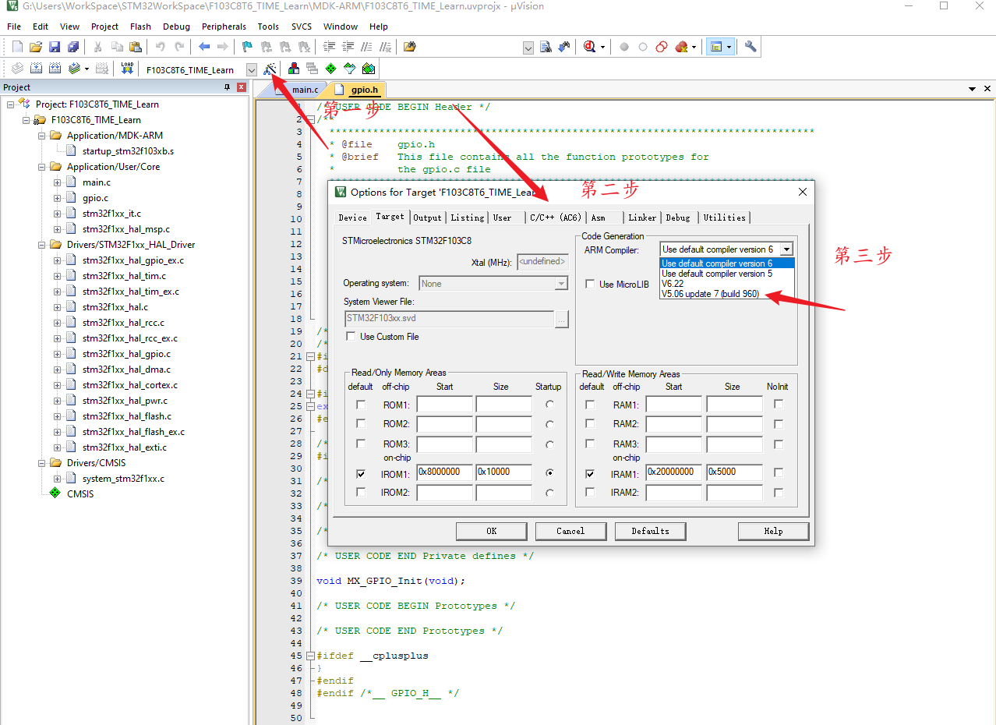Open the Pack Installer icon
Image resolution: width=996 pixels, height=725 pixels.
tap(369, 69)
